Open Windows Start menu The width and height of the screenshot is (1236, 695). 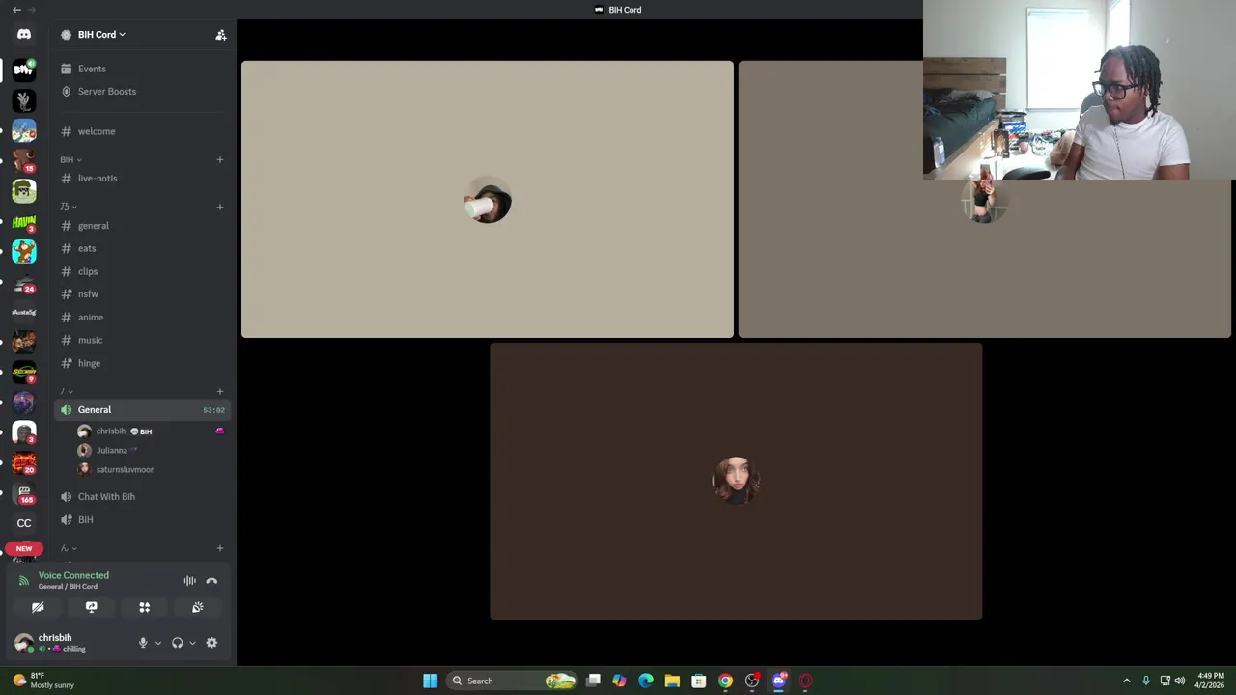pos(430,681)
